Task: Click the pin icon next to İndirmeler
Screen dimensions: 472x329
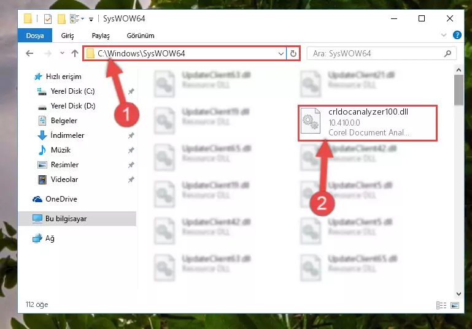Action: point(131,135)
